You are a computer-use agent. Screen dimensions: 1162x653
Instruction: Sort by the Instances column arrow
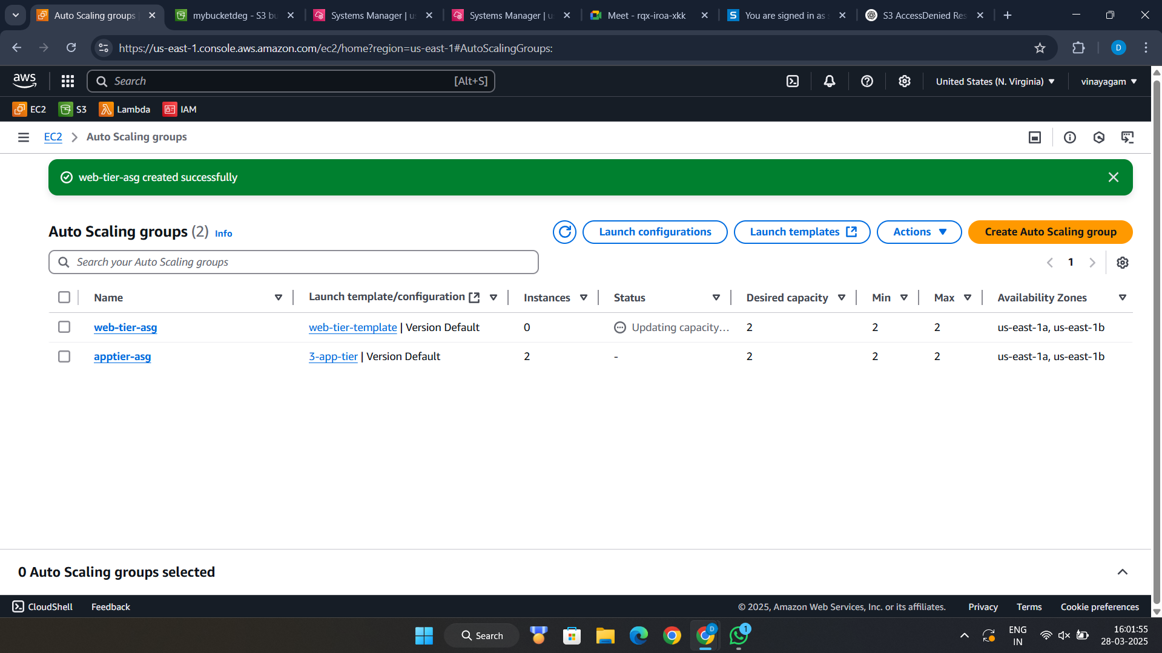[584, 297]
